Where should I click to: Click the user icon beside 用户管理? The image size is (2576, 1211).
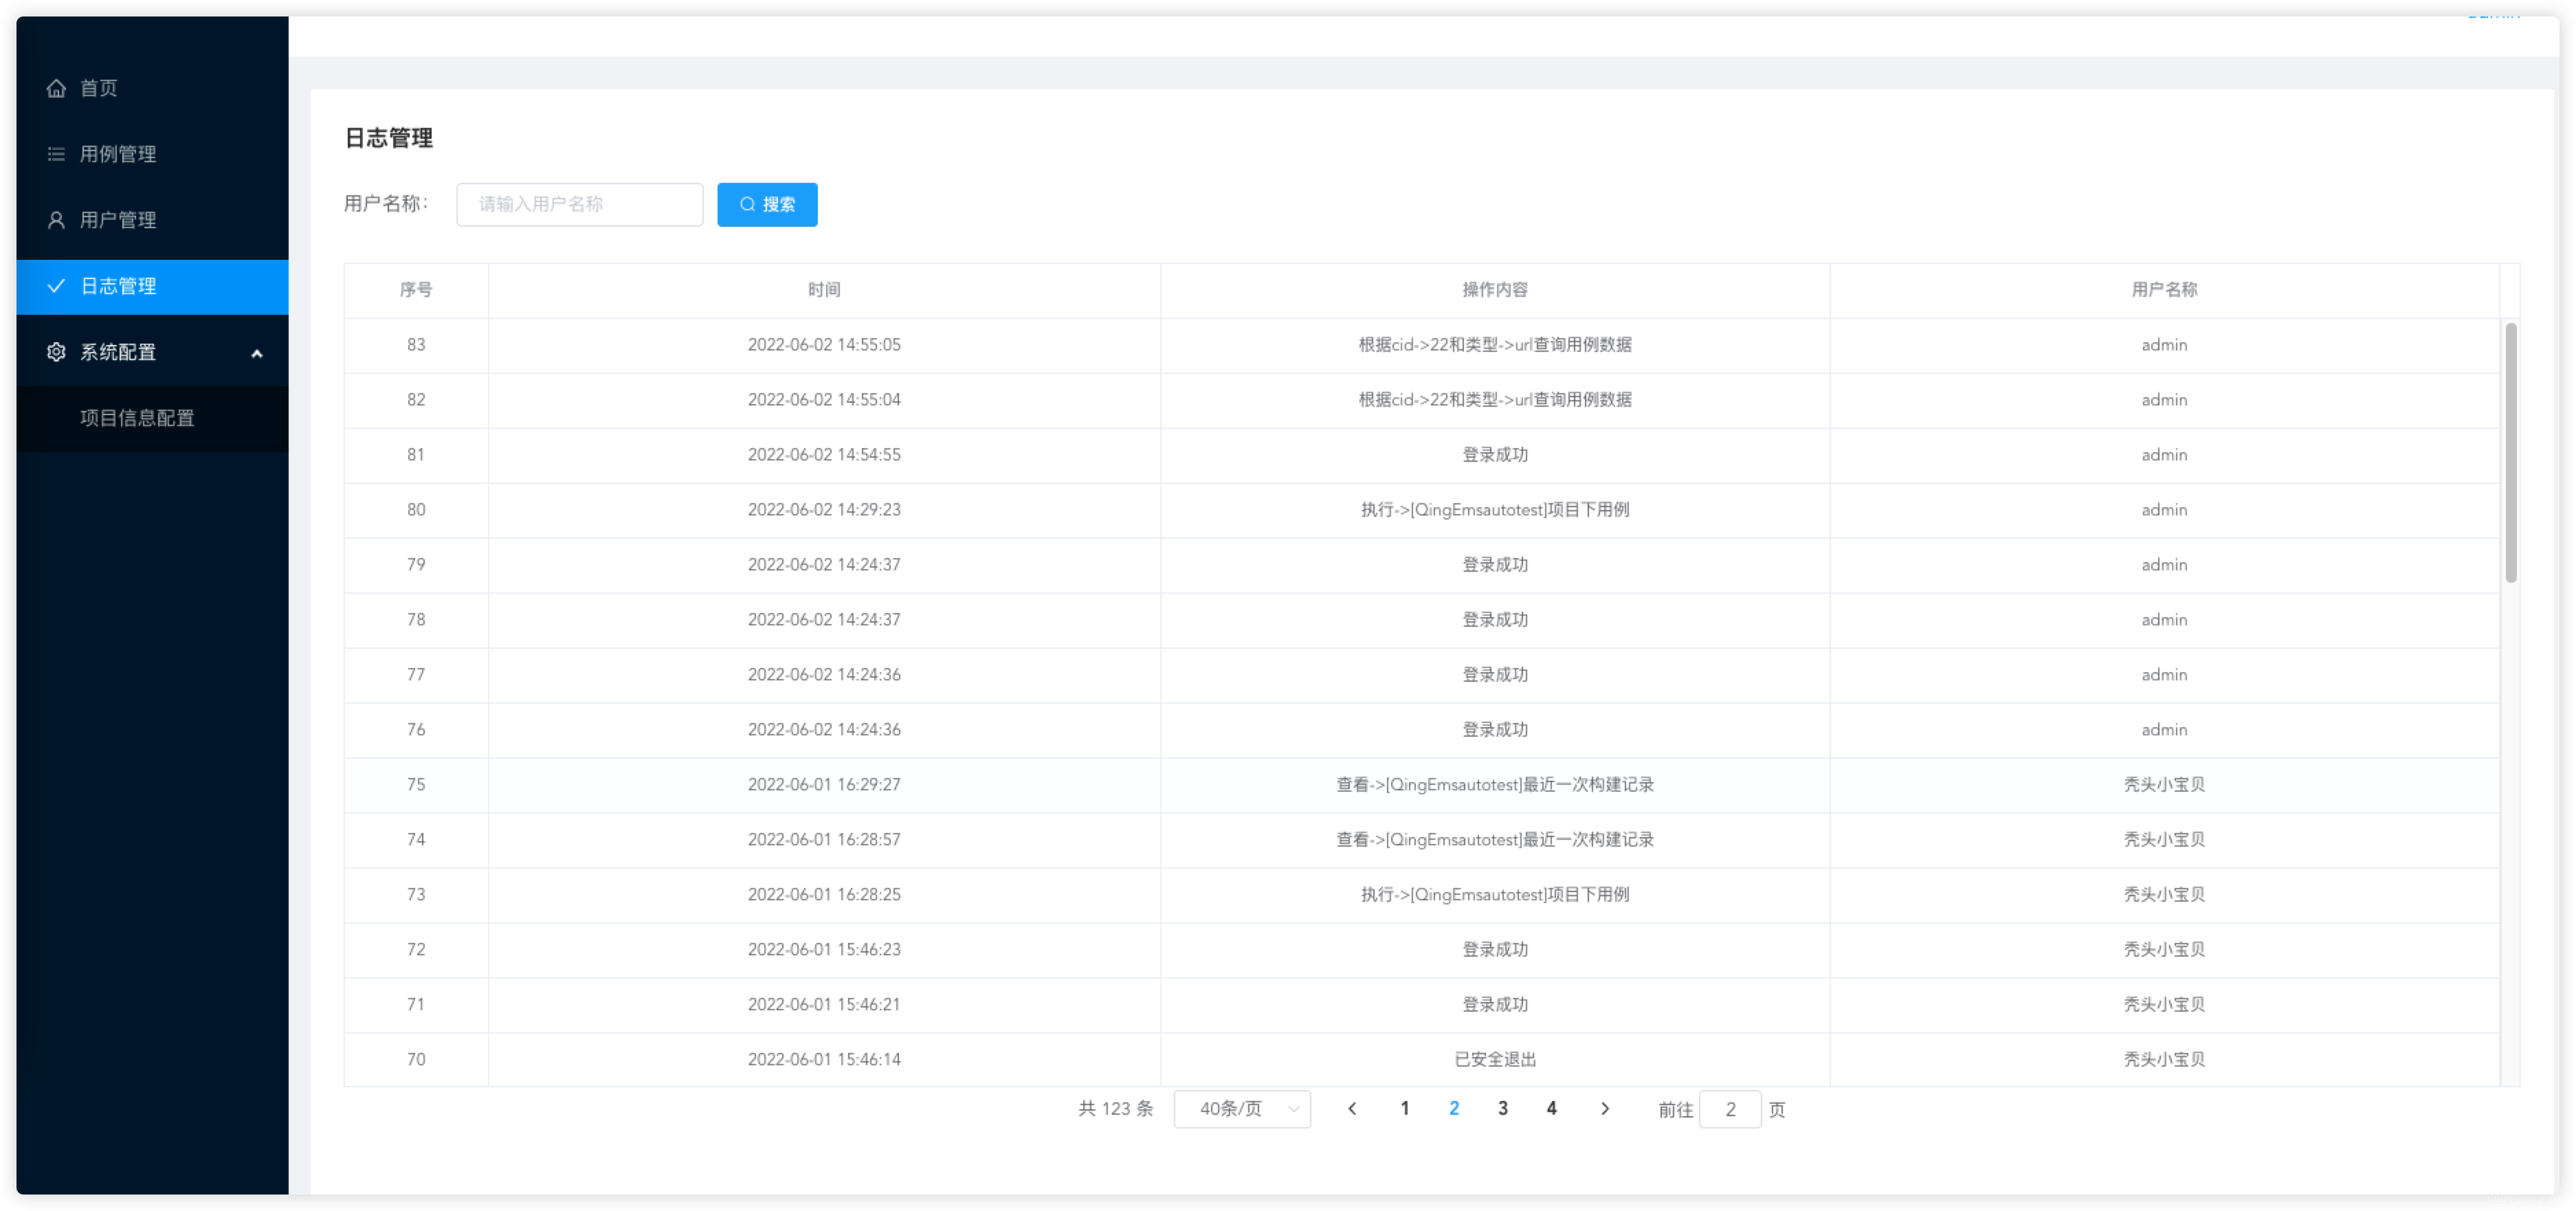click(56, 220)
